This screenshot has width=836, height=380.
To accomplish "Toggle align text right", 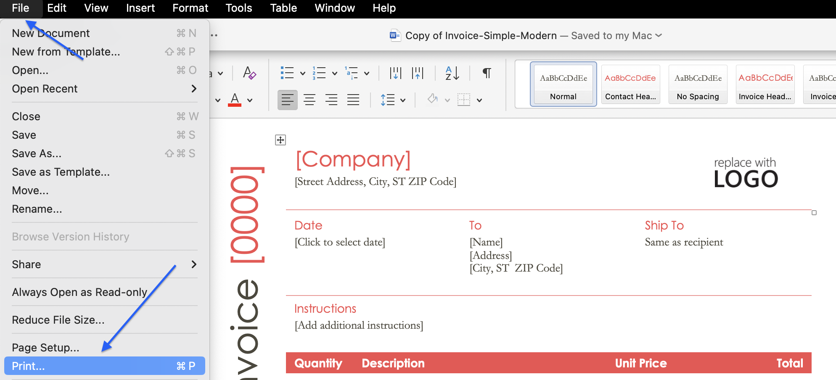I will (x=331, y=100).
